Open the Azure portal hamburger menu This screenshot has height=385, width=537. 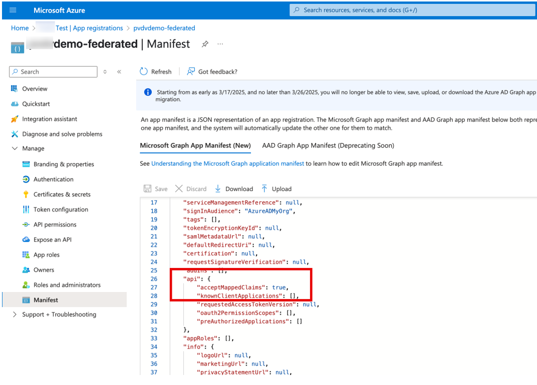coord(13,10)
